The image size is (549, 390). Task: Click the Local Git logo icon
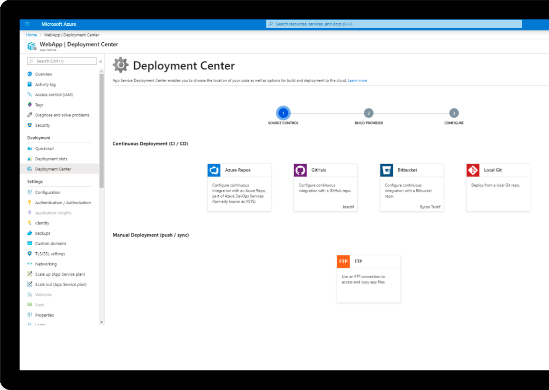coord(473,170)
